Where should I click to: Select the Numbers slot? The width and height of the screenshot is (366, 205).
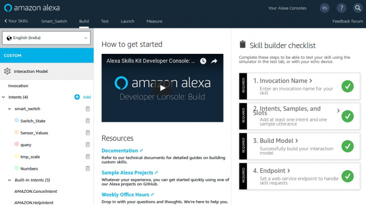(x=29, y=169)
